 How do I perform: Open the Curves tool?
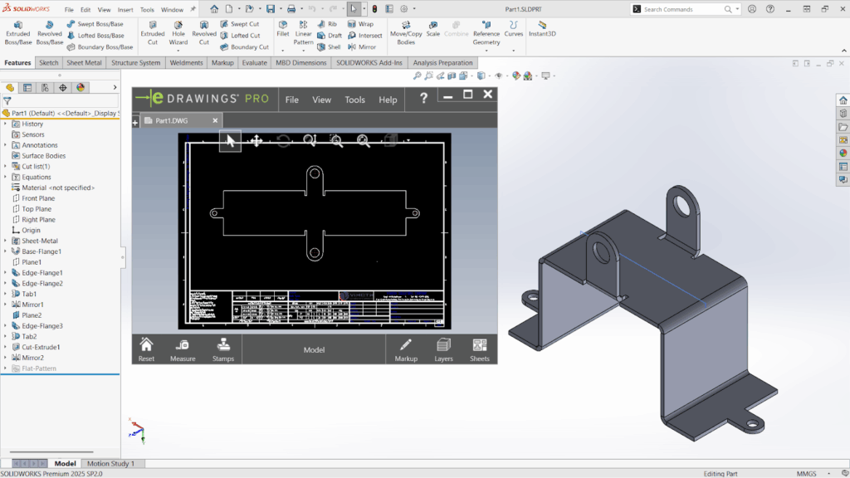pos(513,29)
